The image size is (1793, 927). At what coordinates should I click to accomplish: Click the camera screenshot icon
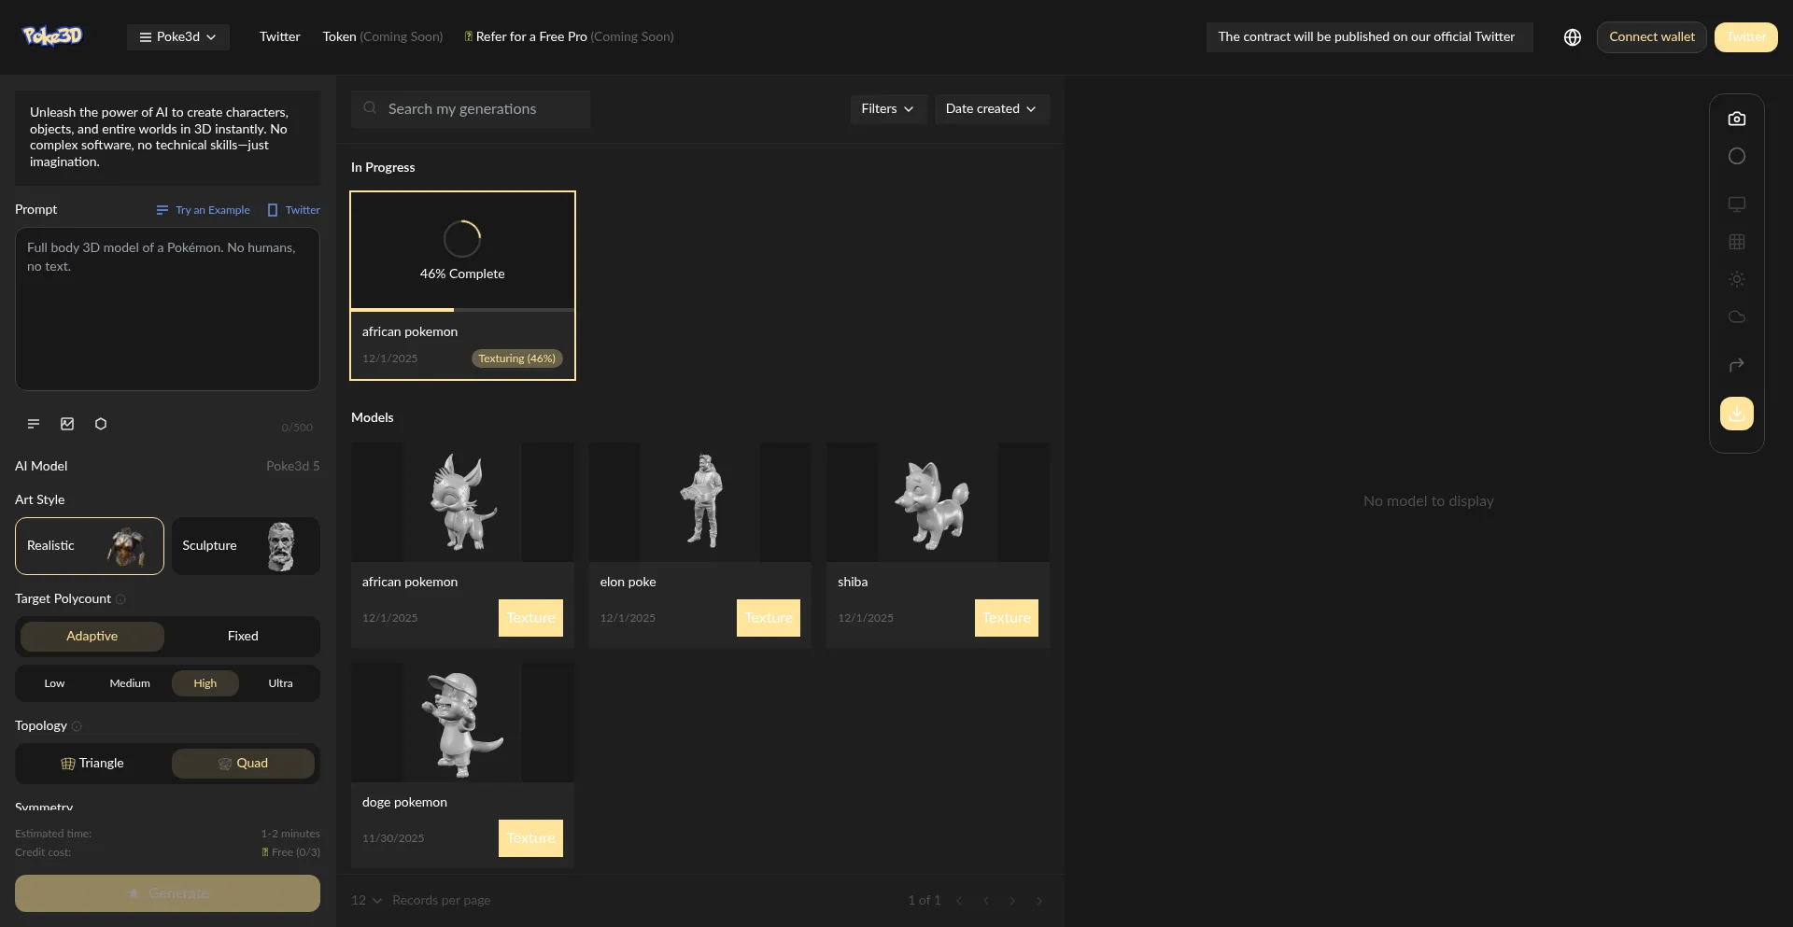(1736, 119)
